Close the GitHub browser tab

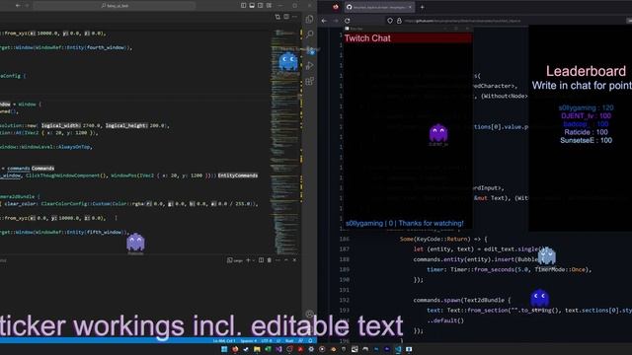click(x=410, y=7)
